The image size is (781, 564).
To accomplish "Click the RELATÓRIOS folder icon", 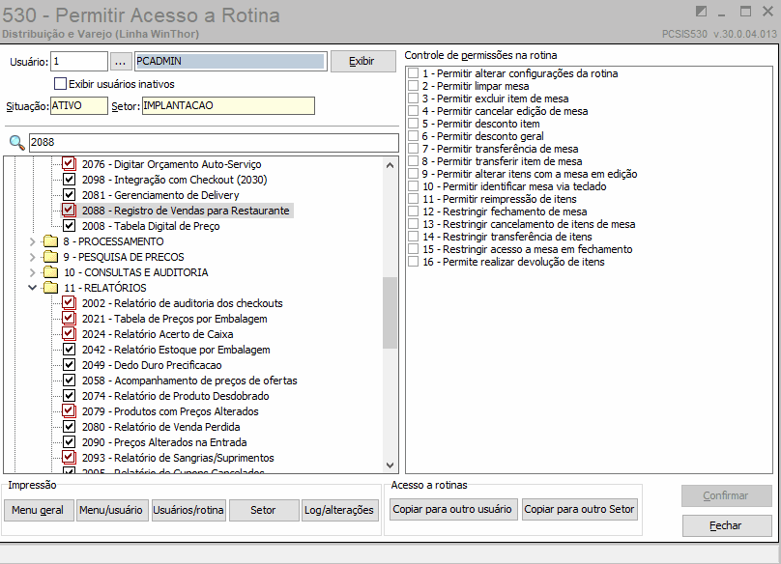I will pos(50,288).
